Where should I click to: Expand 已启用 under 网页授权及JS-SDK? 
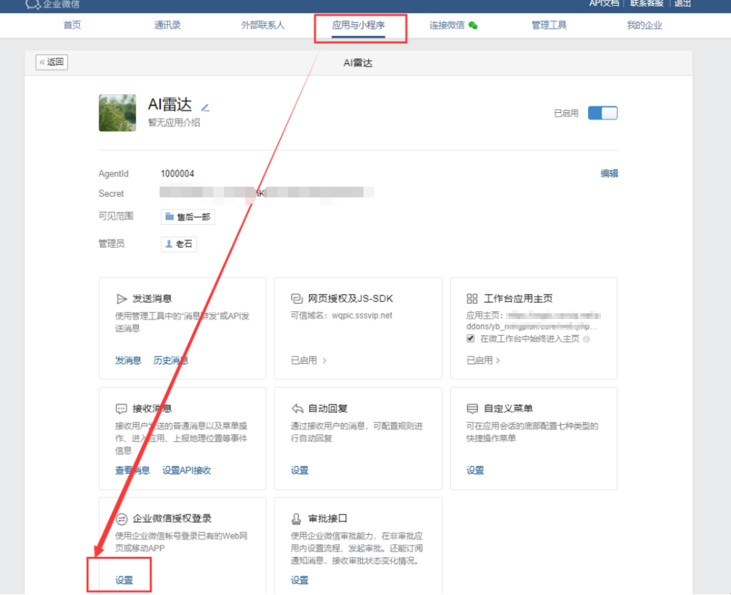click(308, 360)
